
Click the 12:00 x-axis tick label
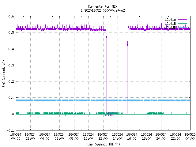click(x=103, y=138)
